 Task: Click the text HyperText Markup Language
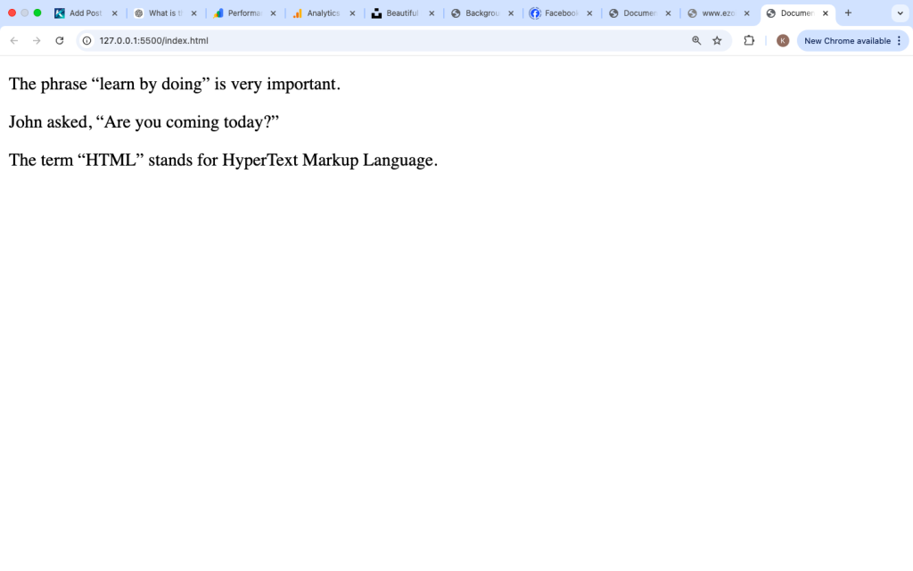tap(328, 160)
